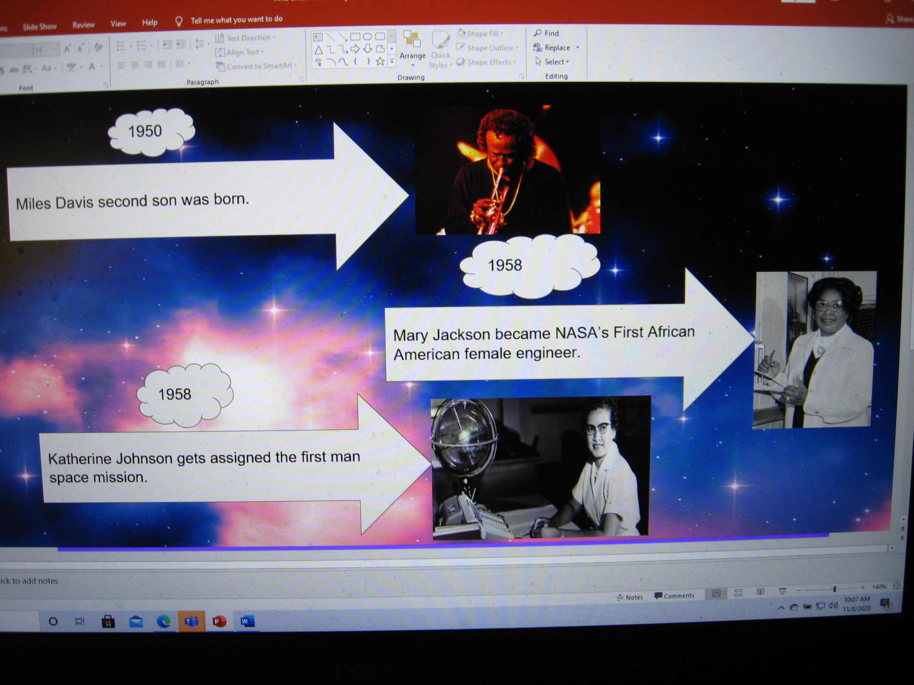This screenshot has height=685, width=914.
Task: Start slide show from status bar
Action: (x=782, y=591)
